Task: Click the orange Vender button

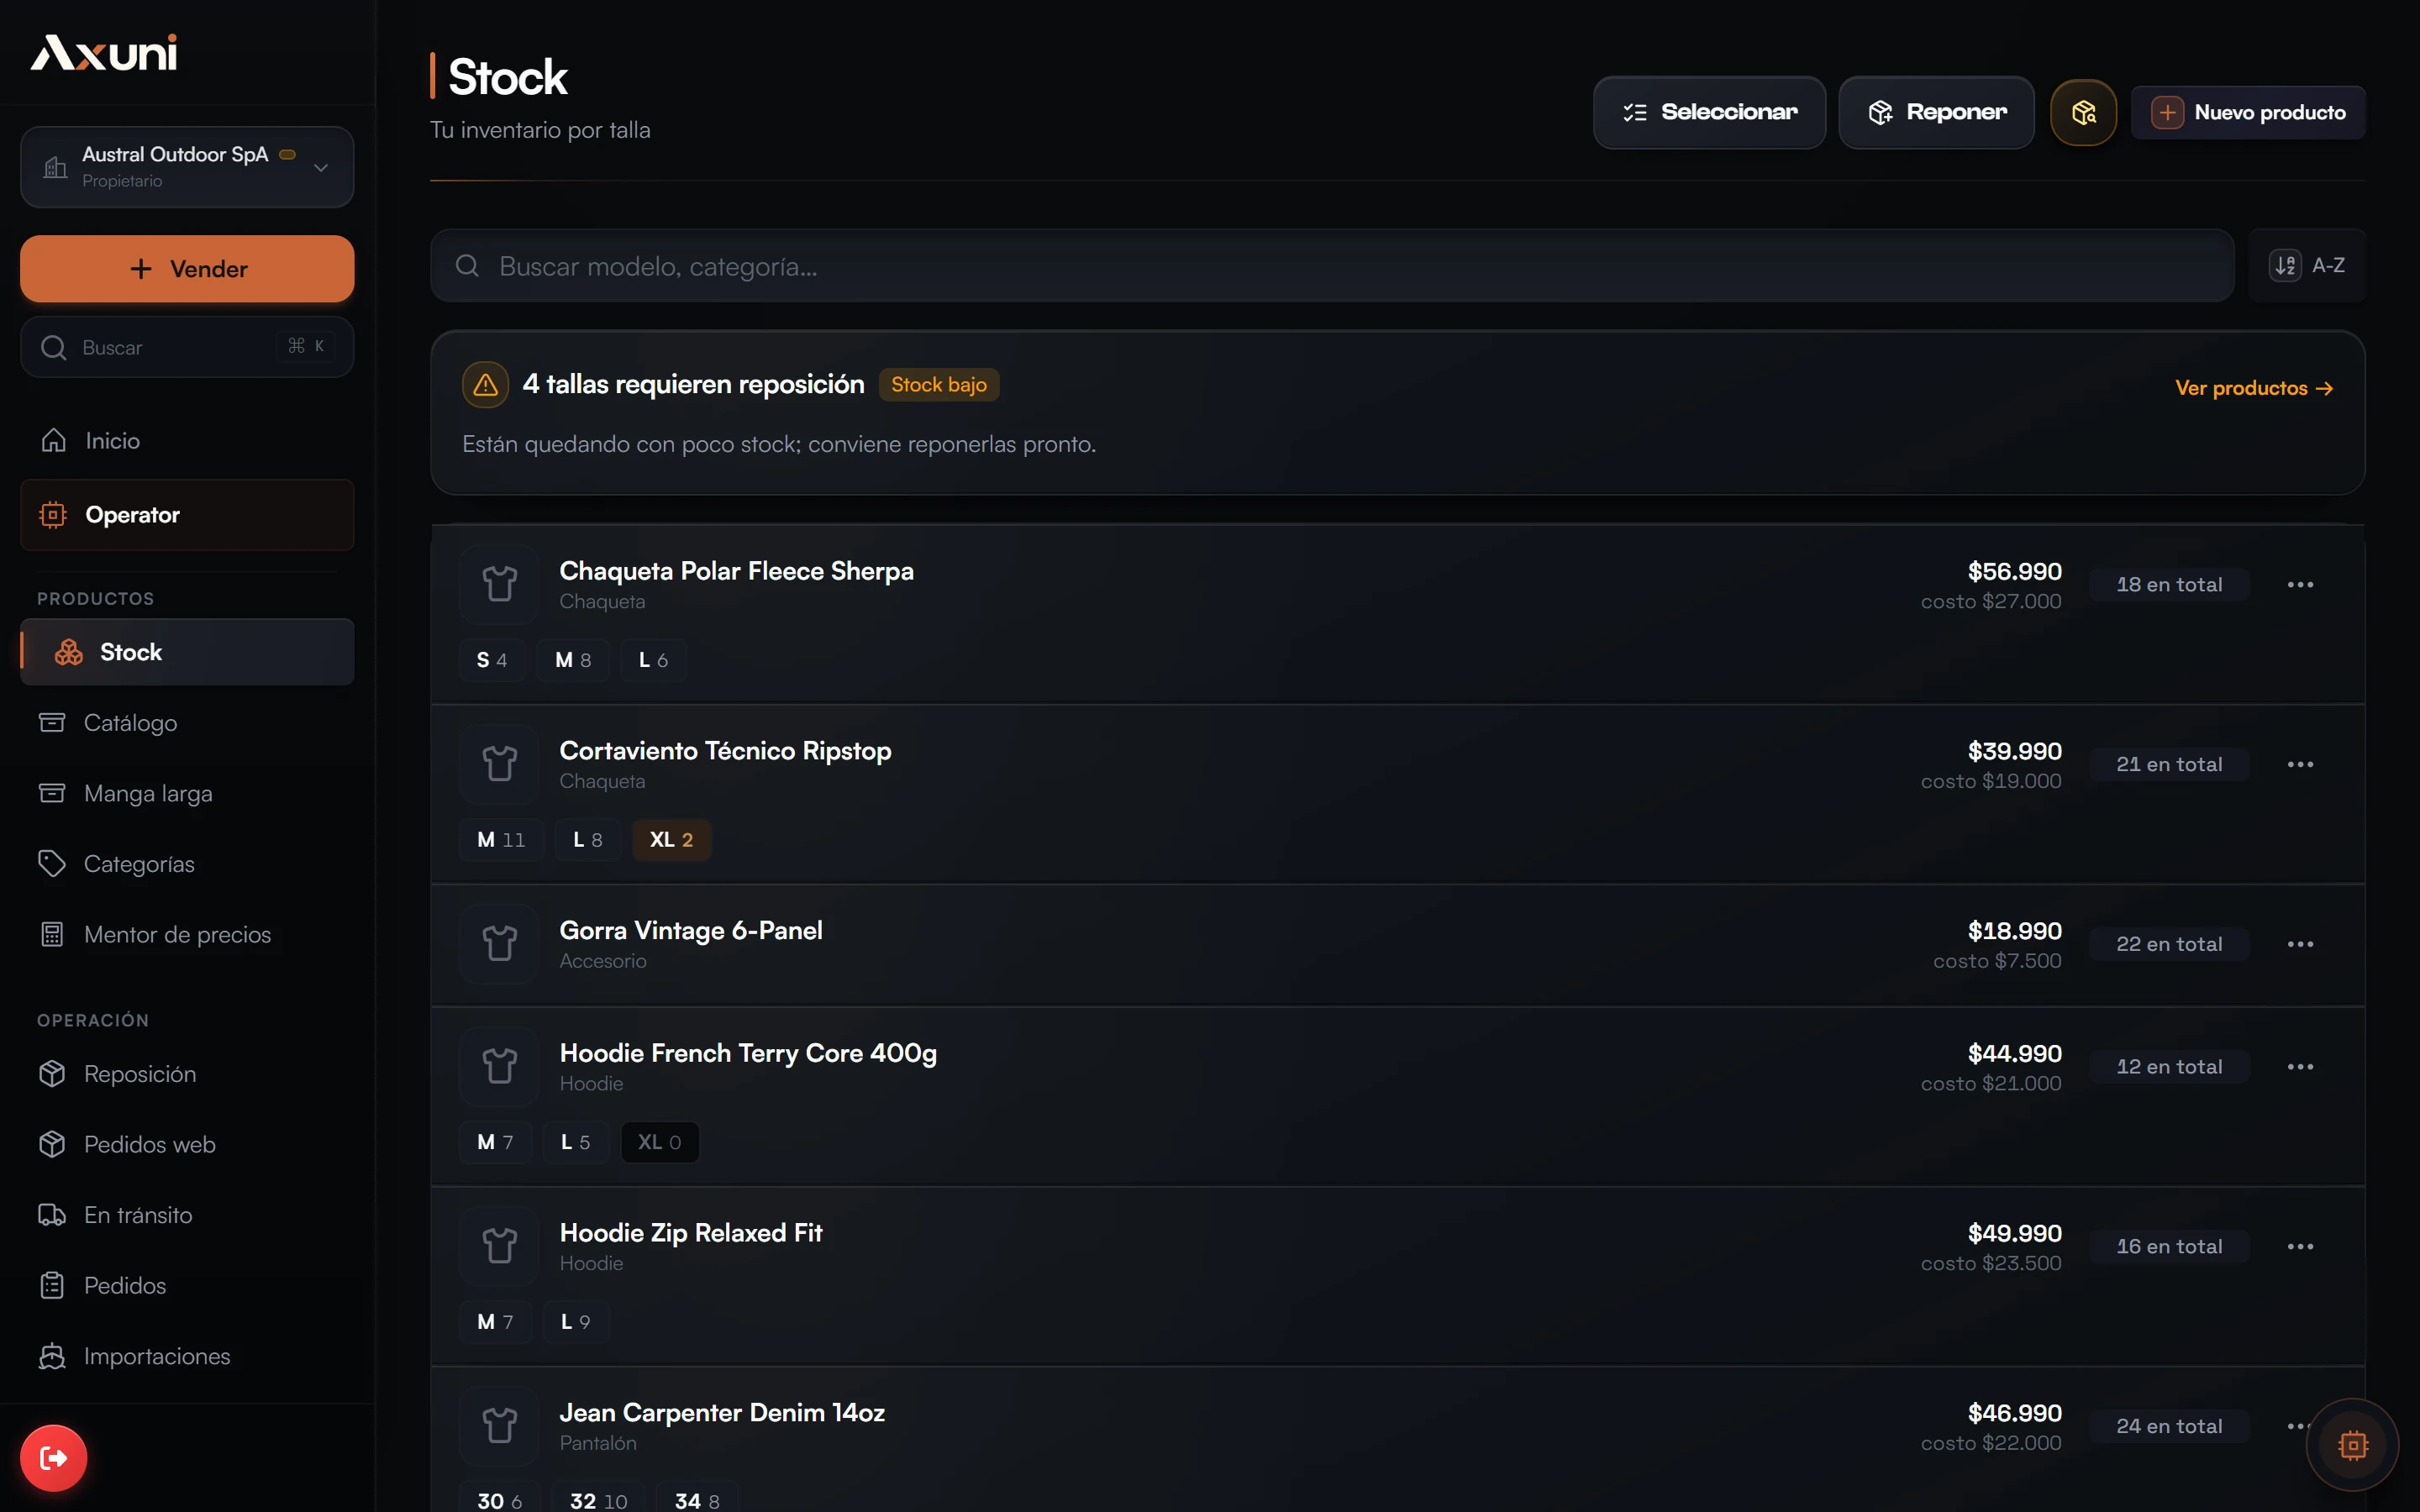Action: tap(187, 269)
